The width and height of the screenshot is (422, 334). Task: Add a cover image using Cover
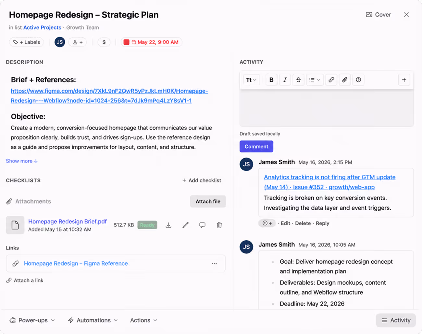(379, 15)
